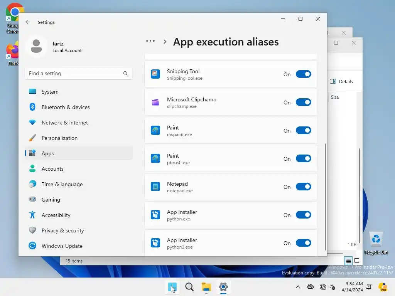Turn off the Snipping Tool alias toggle
The height and width of the screenshot is (296, 395).
(303, 74)
